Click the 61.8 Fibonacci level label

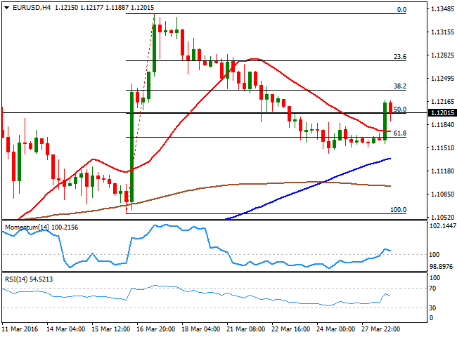pos(400,133)
